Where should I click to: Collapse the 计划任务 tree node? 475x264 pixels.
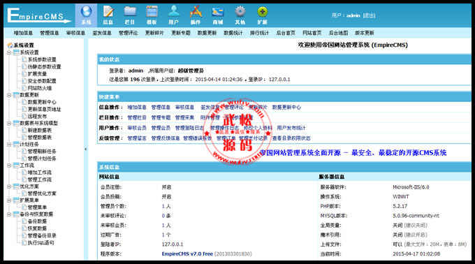pos(9,145)
